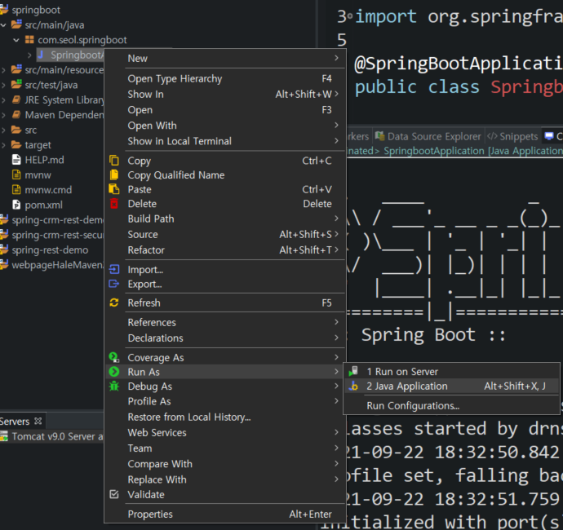Image resolution: width=563 pixels, height=530 pixels.
Task: Select Open With submenu
Action: click(224, 126)
